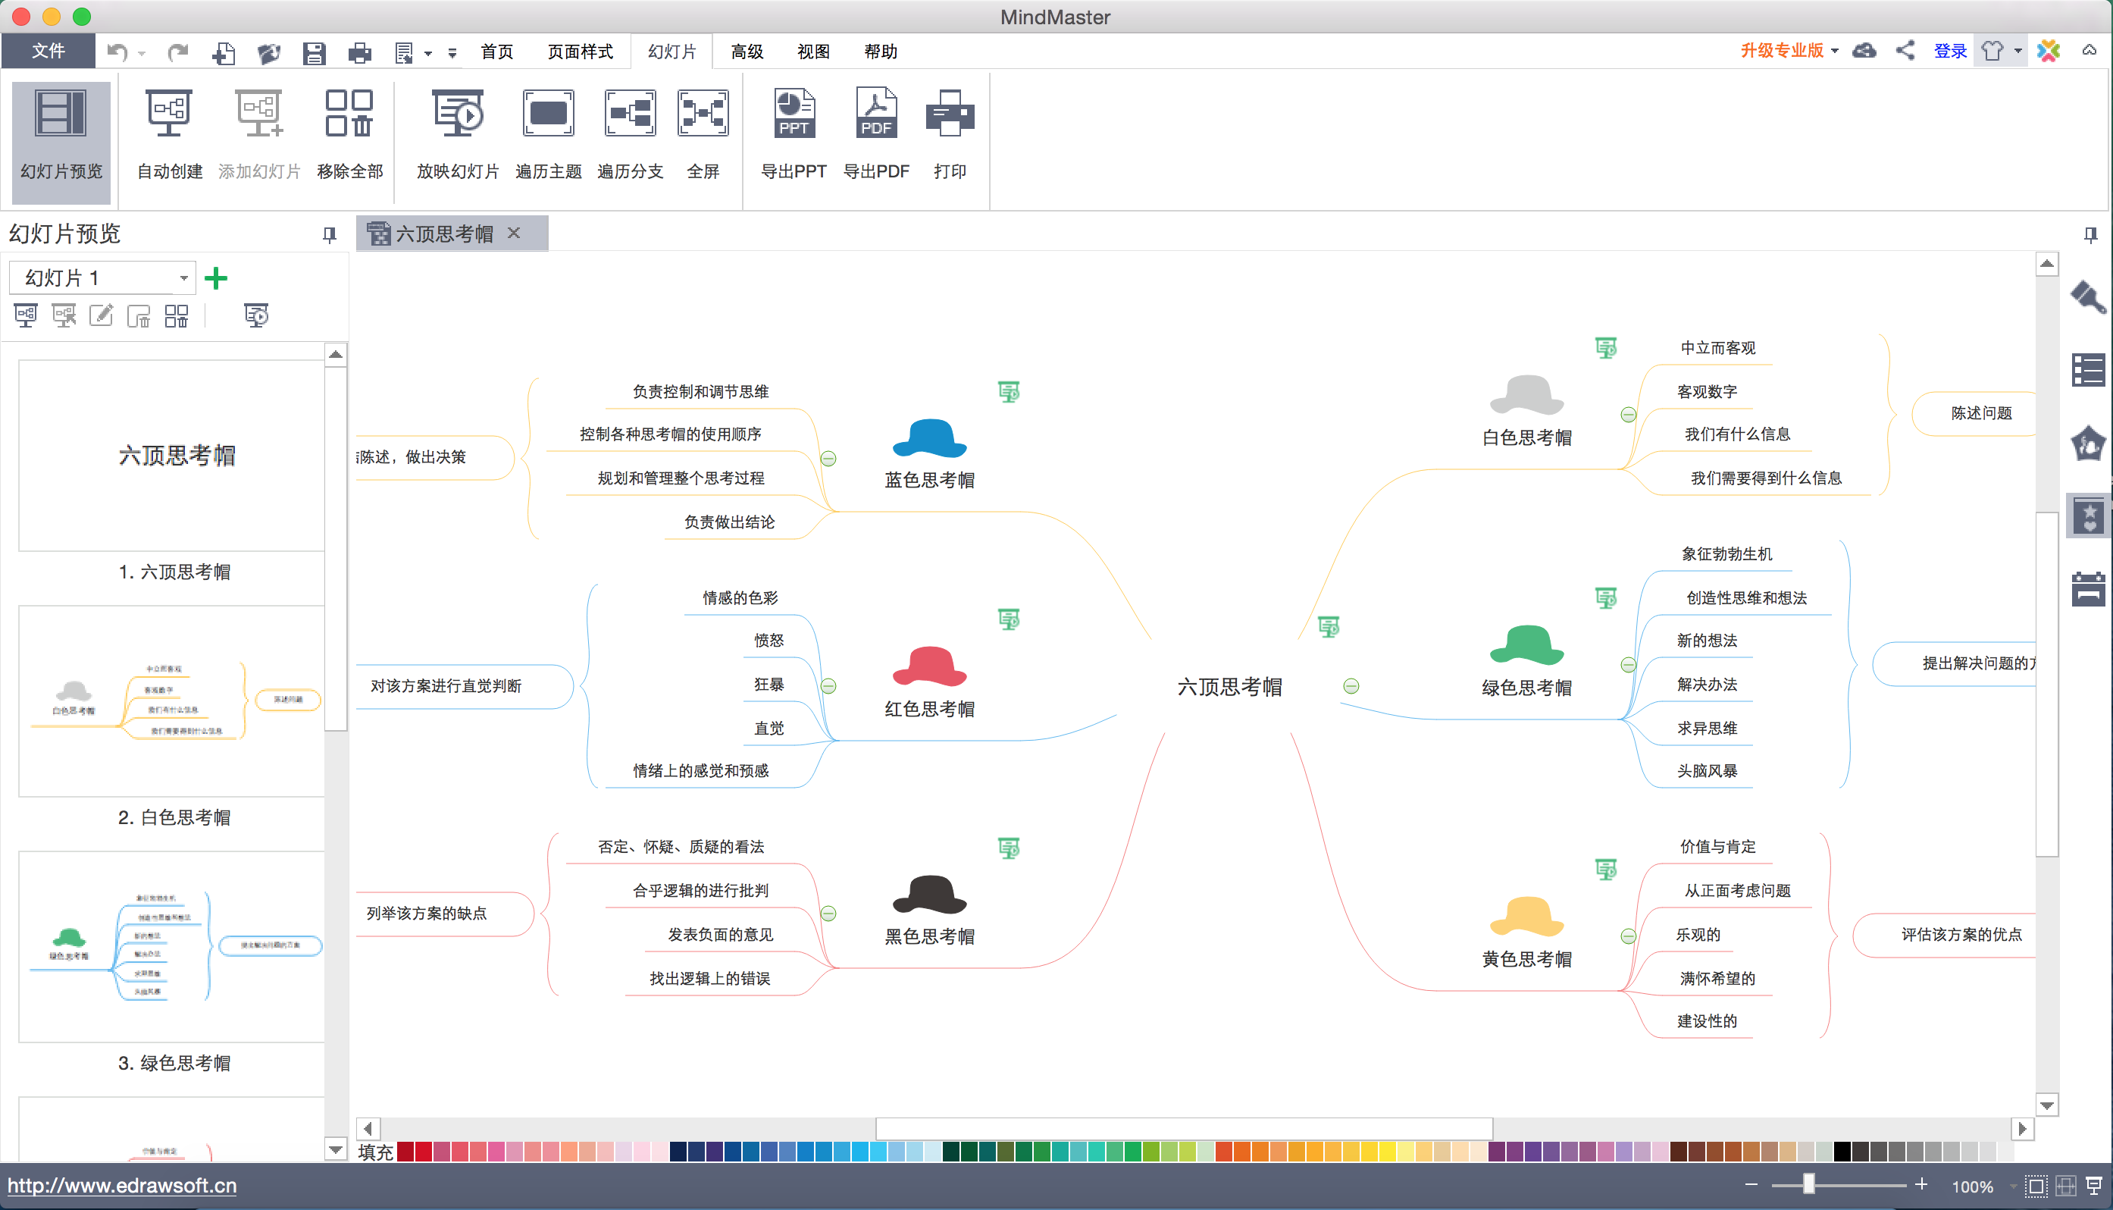Select slide thumbnail 2. 白色思考帽
The image size is (2113, 1210).
pos(172,701)
